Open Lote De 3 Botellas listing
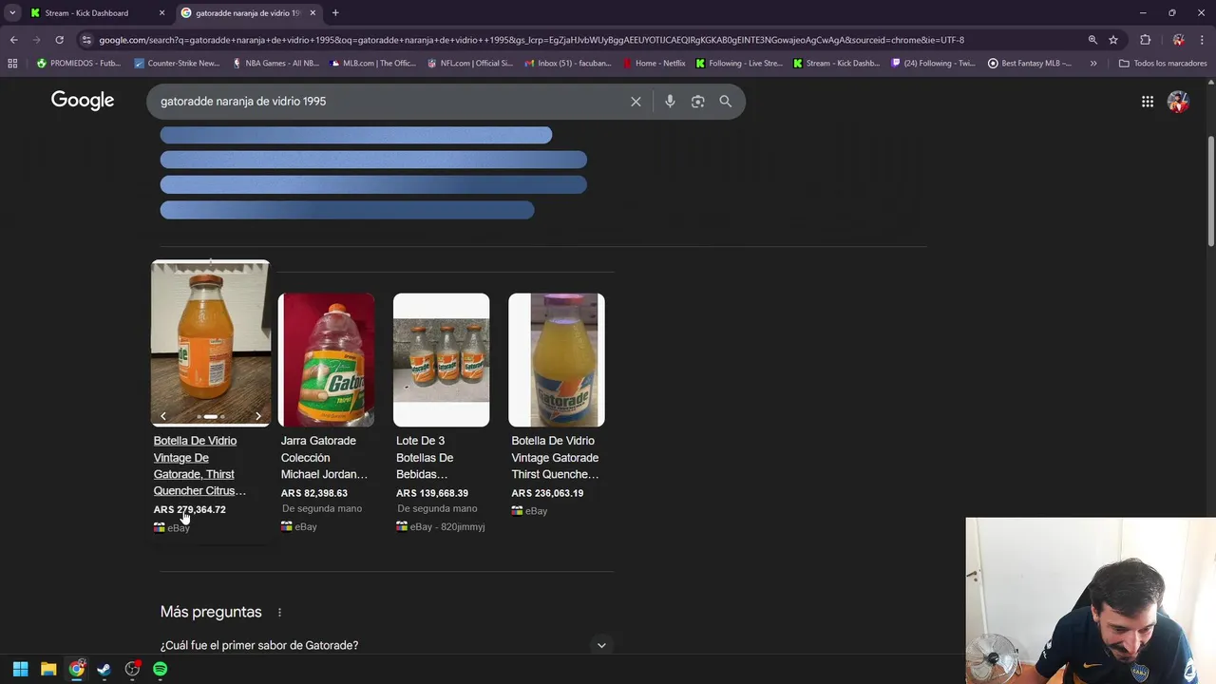 click(x=425, y=457)
